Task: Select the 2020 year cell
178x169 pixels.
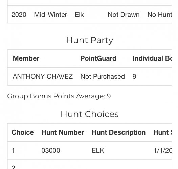Action: coord(19,15)
